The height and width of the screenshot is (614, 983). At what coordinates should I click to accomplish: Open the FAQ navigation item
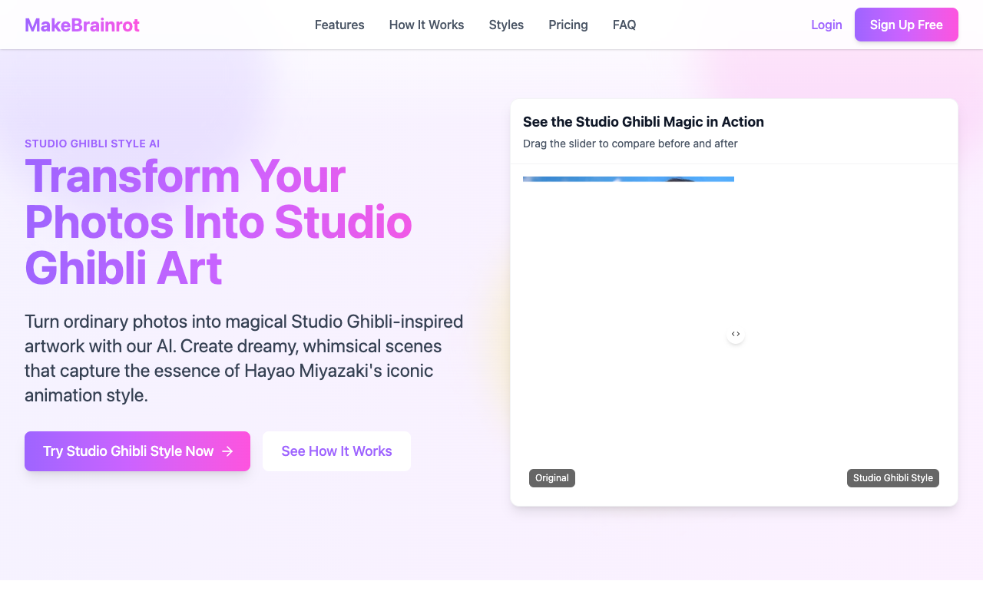click(624, 25)
